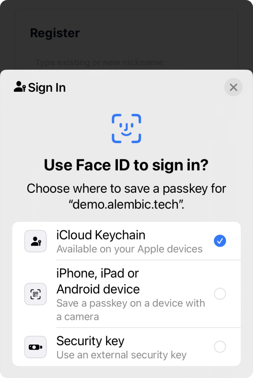The height and width of the screenshot is (378, 253).
Task: Click the "Sign In" sheet title
Action: [x=47, y=88]
